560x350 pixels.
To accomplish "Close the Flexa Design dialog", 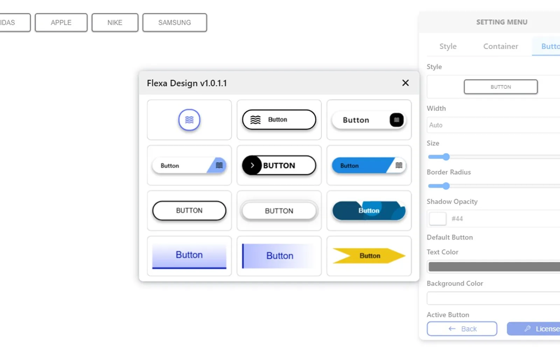I will point(405,83).
